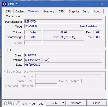Show the About tab

tap(98, 11)
